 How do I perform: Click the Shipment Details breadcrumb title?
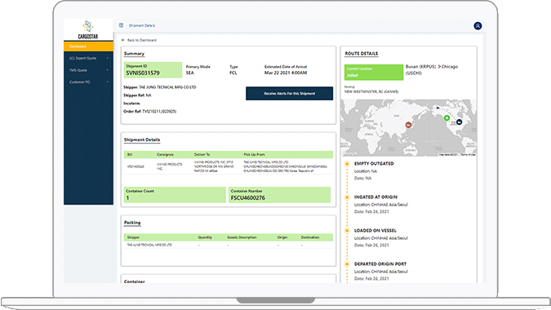click(x=141, y=25)
